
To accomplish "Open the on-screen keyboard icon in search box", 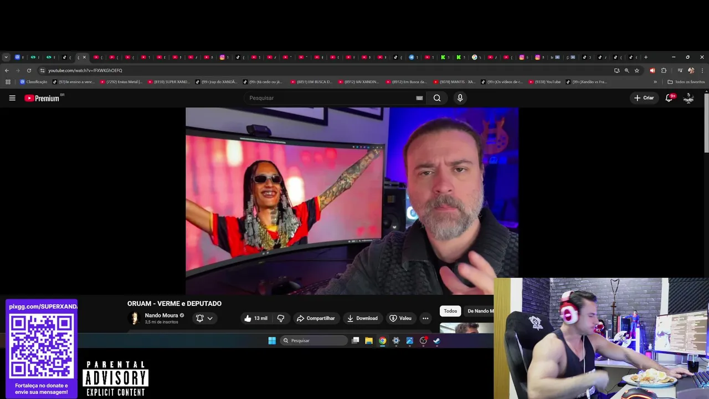I will [419, 98].
